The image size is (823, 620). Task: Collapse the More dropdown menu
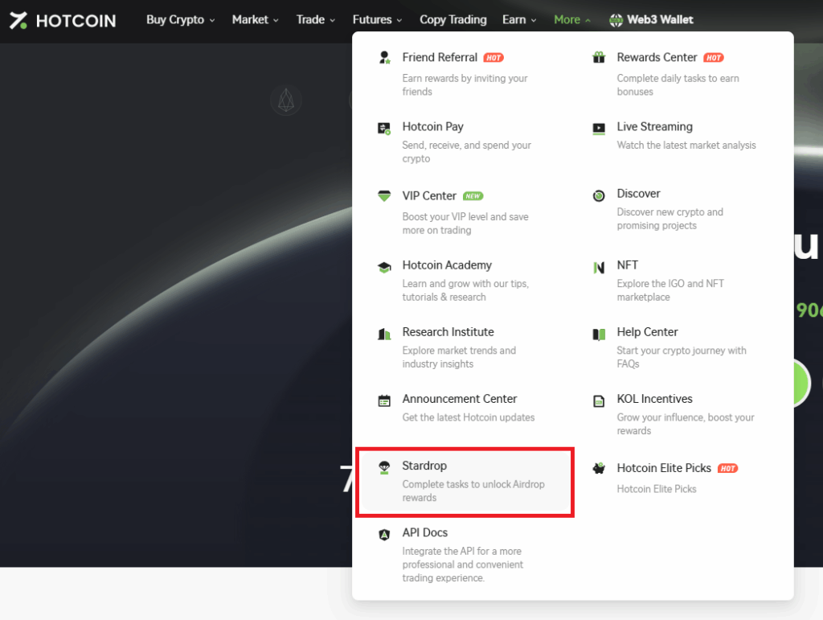572,20
